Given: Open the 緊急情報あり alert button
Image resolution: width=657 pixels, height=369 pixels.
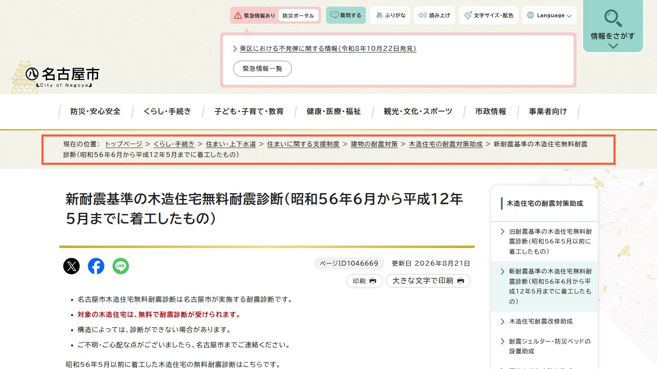Looking at the screenshot, I should point(255,16).
